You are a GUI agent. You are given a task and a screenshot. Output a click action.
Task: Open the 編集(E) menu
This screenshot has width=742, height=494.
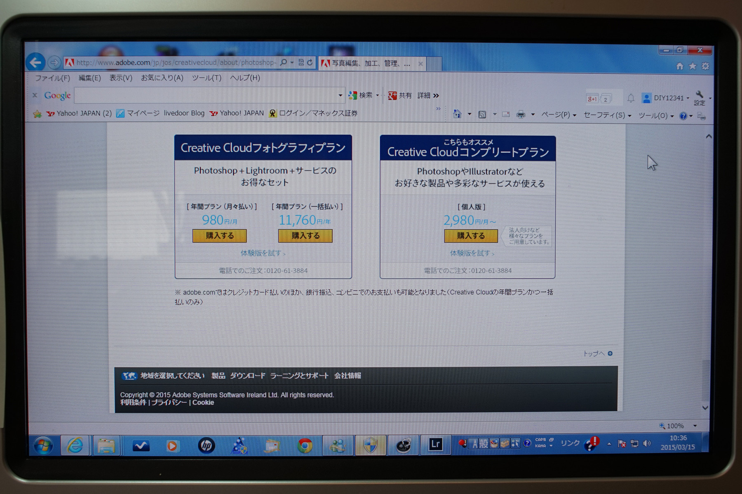(90, 78)
